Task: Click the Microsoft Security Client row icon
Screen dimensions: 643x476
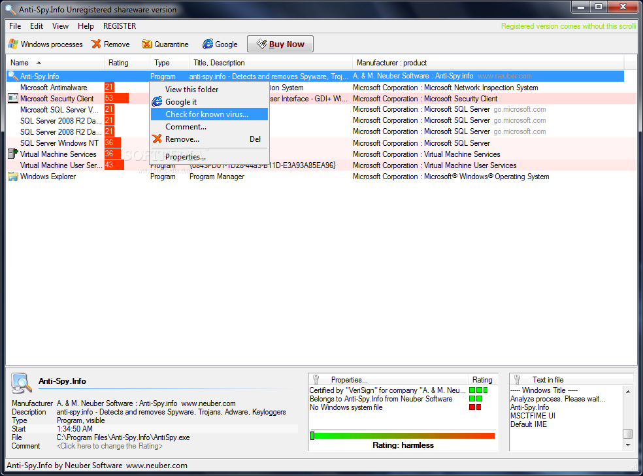Action: tap(13, 99)
